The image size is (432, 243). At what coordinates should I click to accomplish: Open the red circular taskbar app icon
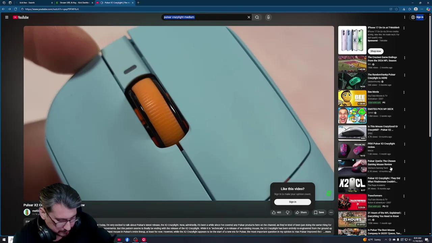144,240
